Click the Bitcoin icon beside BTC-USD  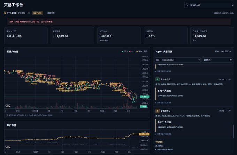5,13
